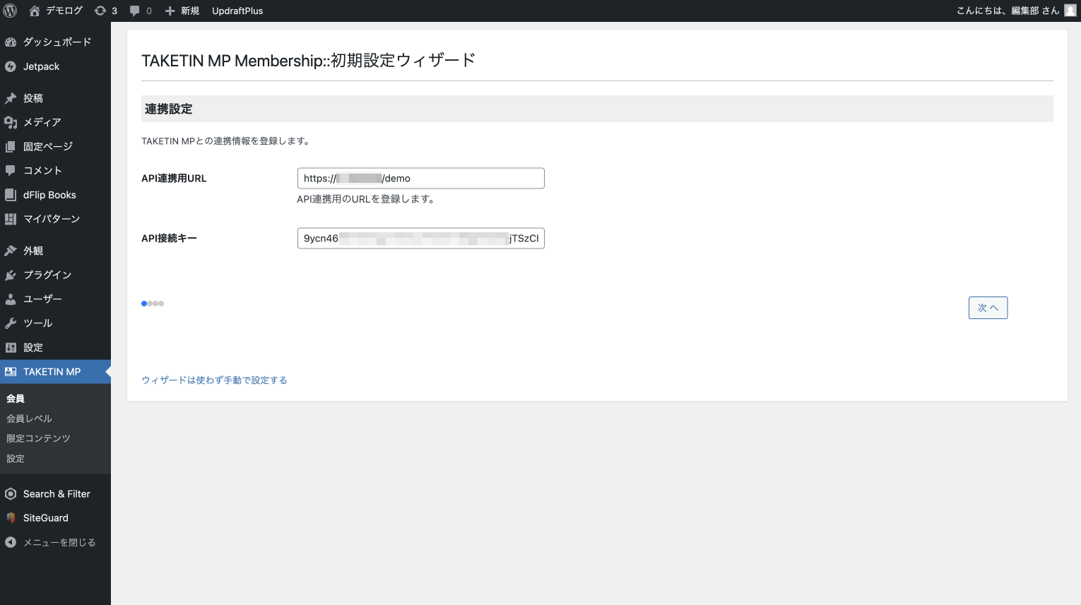Click the SiteGuard shield icon
Viewport: 1081px width, 605px height.
click(11, 517)
